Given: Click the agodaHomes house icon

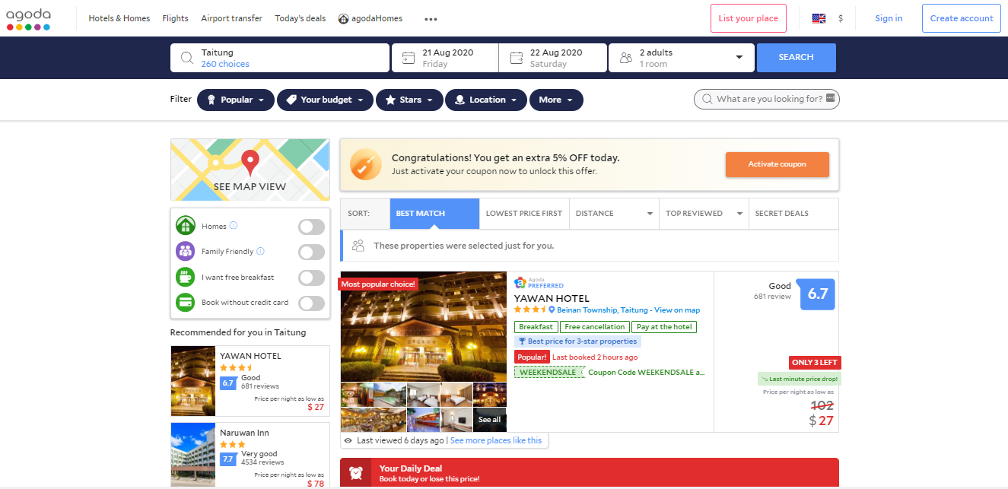Looking at the screenshot, I should [344, 18].
